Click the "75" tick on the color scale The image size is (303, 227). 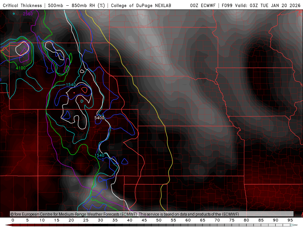[x=232, y=220]
